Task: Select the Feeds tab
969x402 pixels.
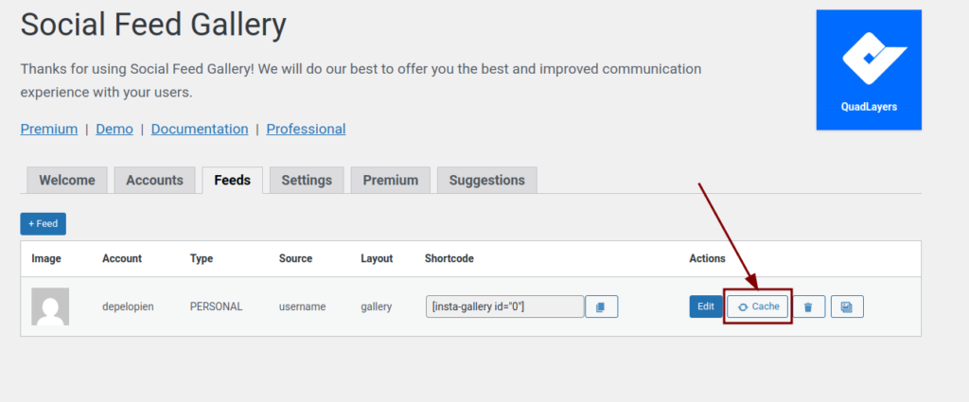Action: pyautogui.click(x=233, y=180)
